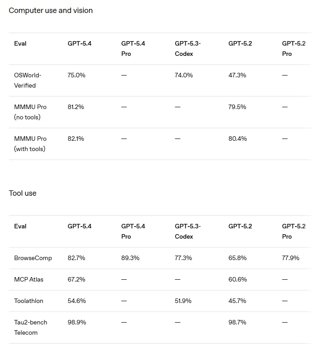Viewport: 335px width, 349px height.
Task: Select the Toolathlon row label
Action: [29, 301]
